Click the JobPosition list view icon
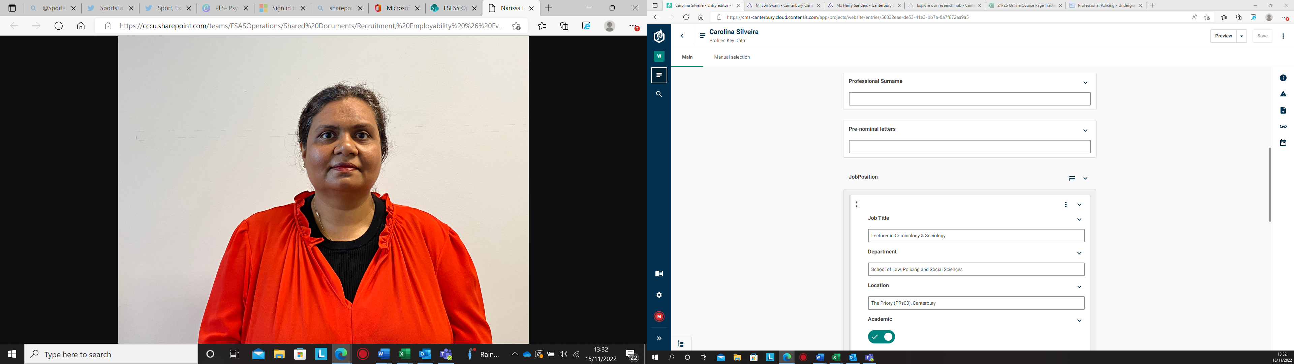Image resolution: width=1294 pixels, height=364 pixels. [1072, 179]
